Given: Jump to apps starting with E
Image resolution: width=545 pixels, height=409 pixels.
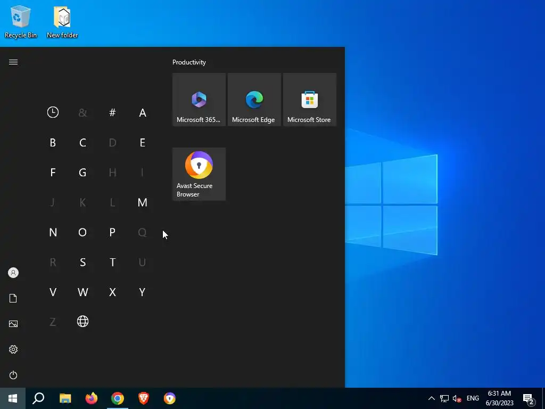Looking at the screenshot, I should (142, 142).
